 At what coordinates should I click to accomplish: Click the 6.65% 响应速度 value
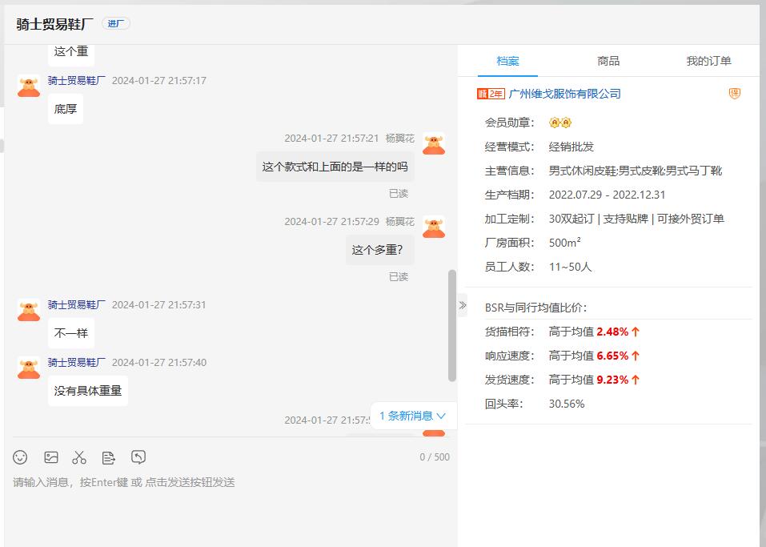(x=612, y=356)
